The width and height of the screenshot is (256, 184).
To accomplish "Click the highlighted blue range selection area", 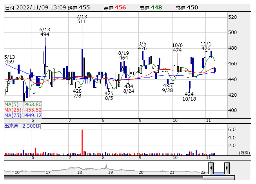I will click(219, 173).
